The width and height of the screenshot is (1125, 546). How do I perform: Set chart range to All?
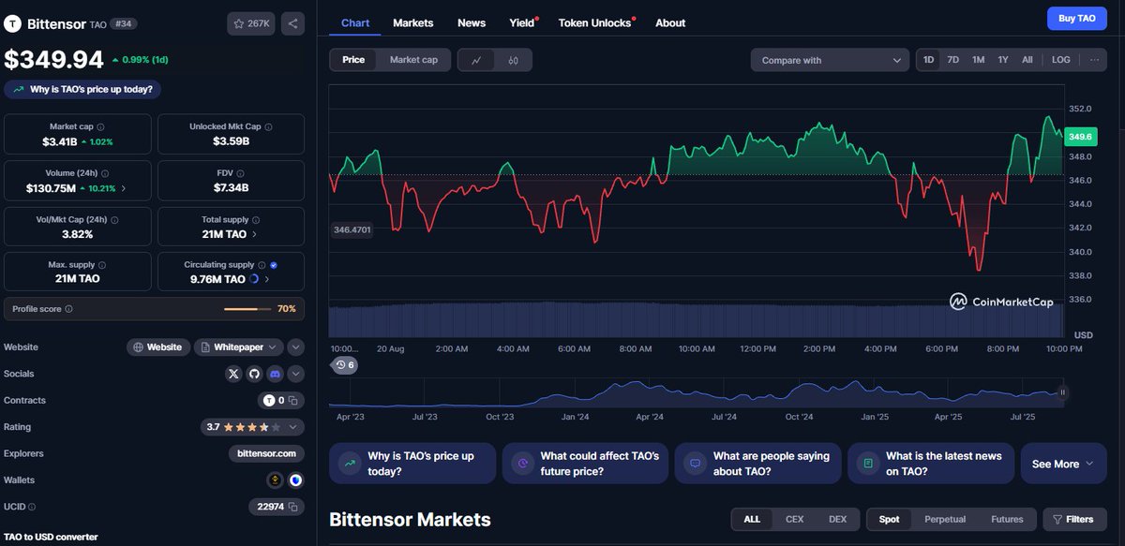(x=1027, y=60)
